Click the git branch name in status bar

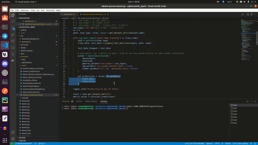tap(24, 143)
